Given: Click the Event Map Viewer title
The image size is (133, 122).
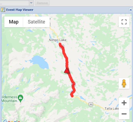Looking at the screenshot, I should [x=20, y=10].
